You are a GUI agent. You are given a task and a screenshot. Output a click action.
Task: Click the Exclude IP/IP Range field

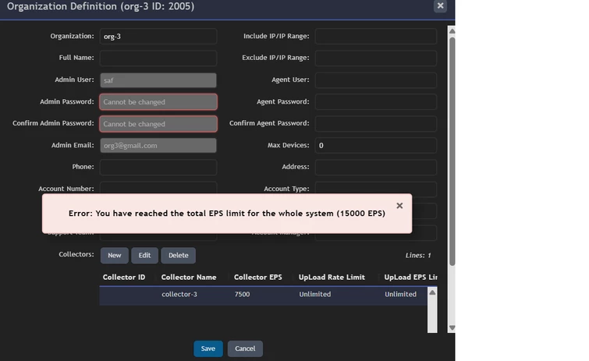tap(376, 58)
